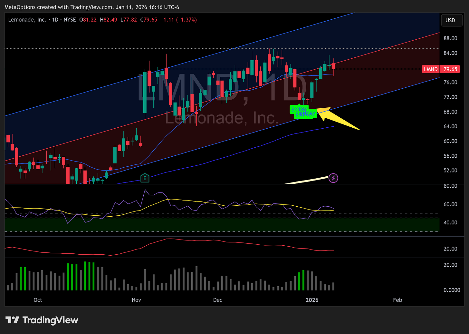Screen dimensions: 469x334
Task: Click the Oct label on the time axis
Action: tap(38, 300)
